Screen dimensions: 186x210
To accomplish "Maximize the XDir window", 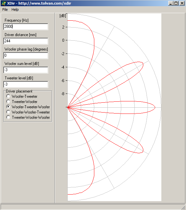I will click(x=176, y=3).
